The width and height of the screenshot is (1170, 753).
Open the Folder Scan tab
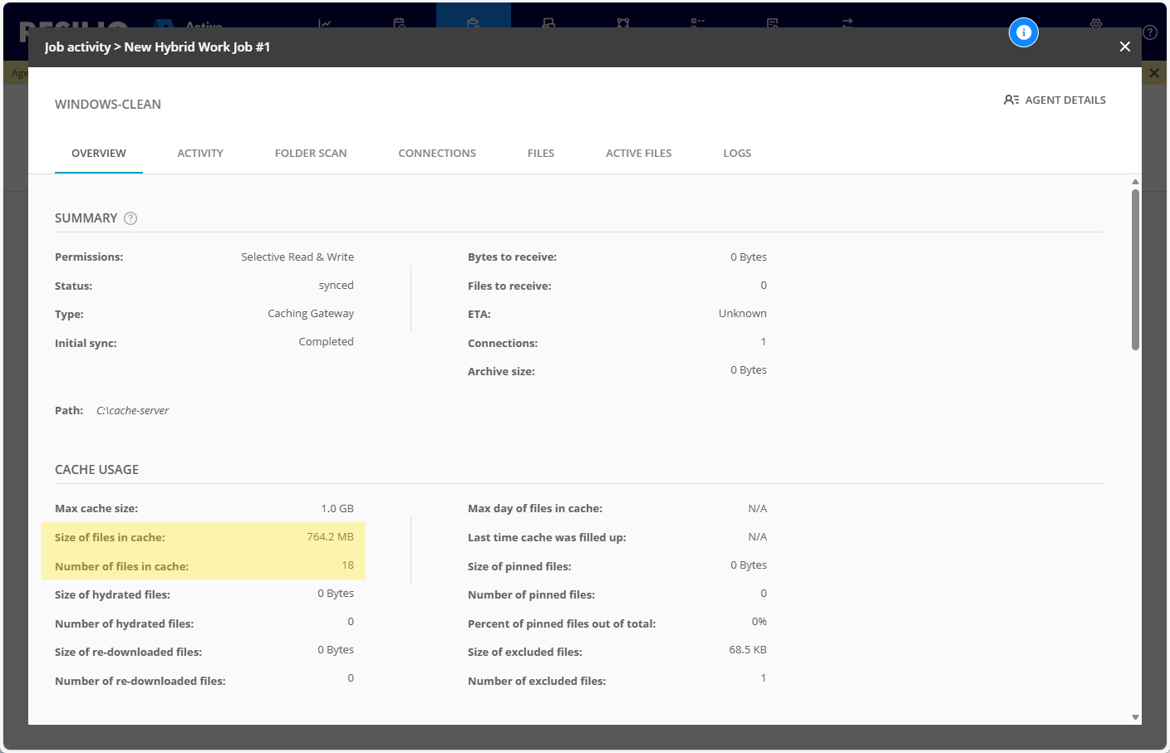pyautogui.click(x=311, y=154)
